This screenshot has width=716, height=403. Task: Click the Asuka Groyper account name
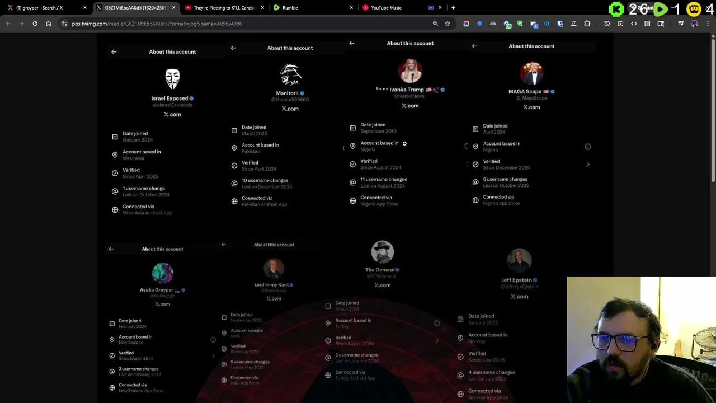(157, 290)
